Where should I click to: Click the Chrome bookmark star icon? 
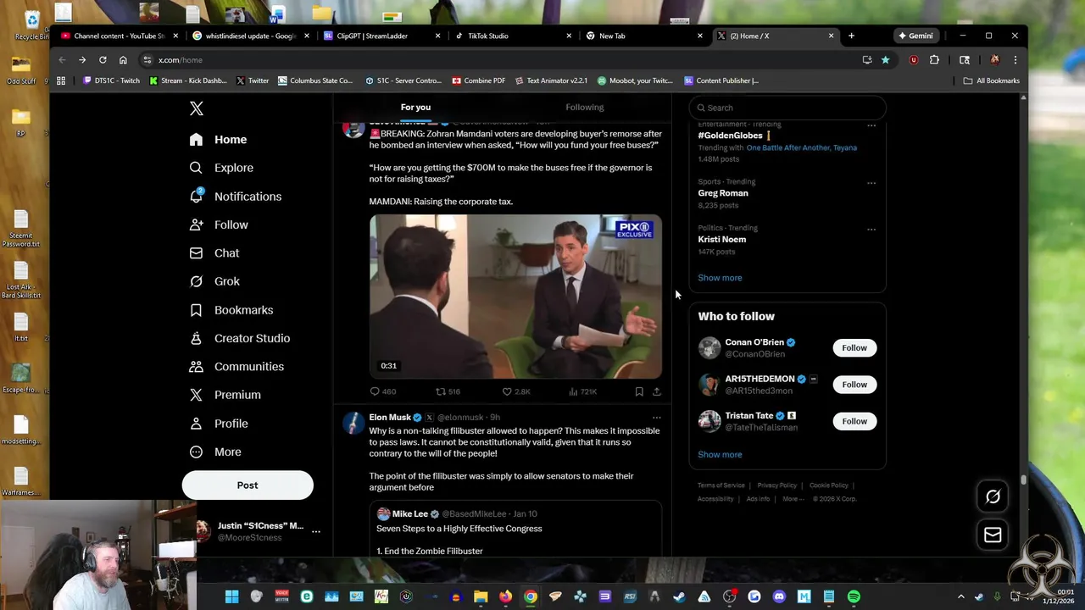(885, 60)
